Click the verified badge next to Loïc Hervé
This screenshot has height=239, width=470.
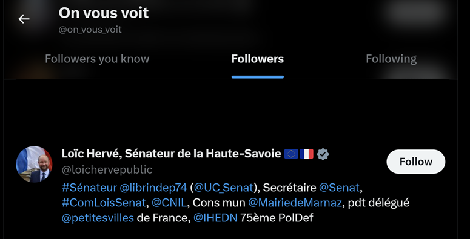pyautogui.click(x=323, y=154)
